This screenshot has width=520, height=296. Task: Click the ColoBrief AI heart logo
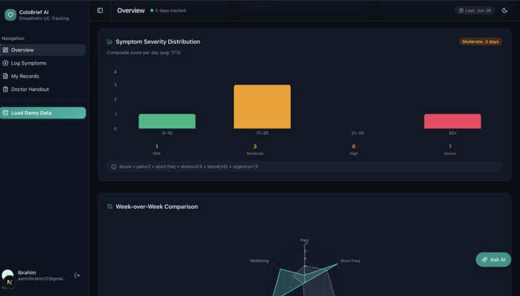click(10, 15)
